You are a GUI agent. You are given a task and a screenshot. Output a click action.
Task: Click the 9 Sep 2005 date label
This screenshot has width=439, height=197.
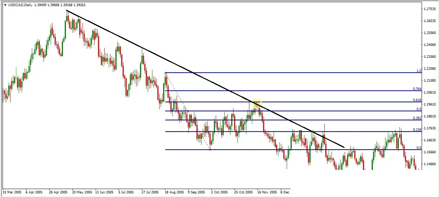point(197,192)
